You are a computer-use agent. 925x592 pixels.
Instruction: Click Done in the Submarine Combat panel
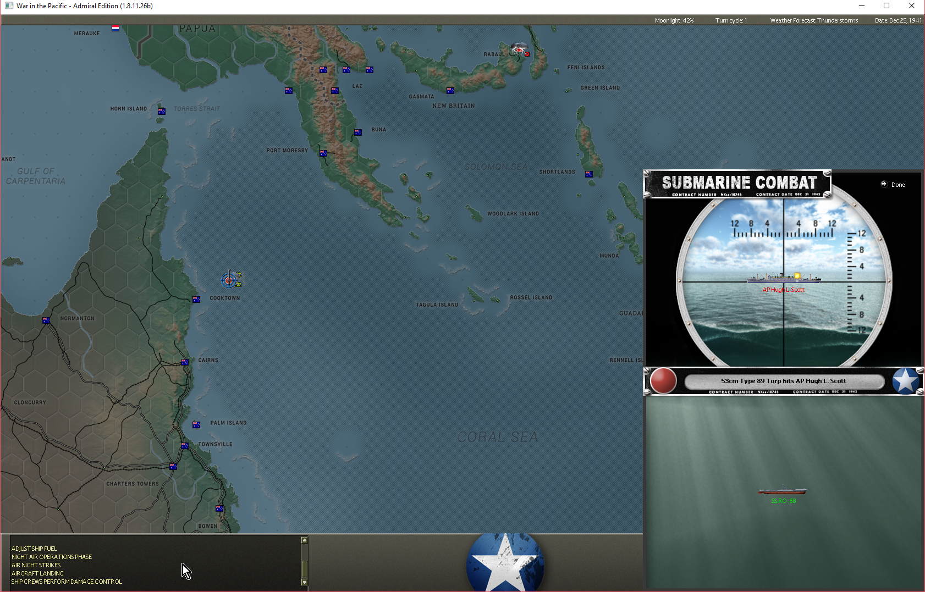pyautogui.click(x=893, y=185)
